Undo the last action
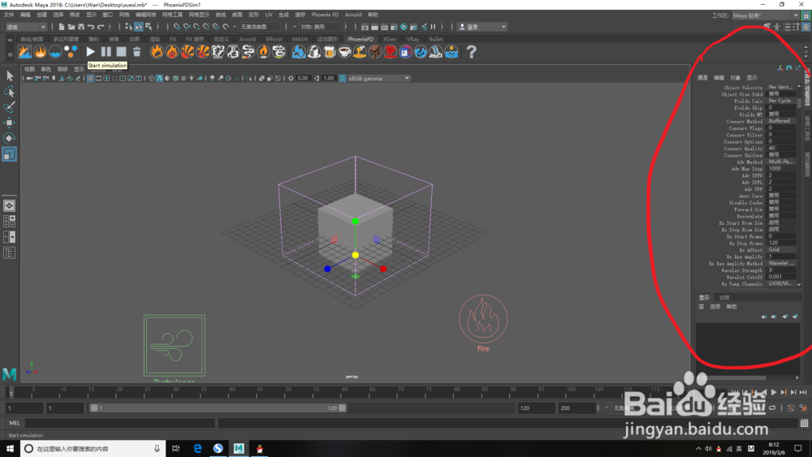Image resolution: width=812 pixels, height=457 pixels. pyautogui.click(x=91, y=27)
